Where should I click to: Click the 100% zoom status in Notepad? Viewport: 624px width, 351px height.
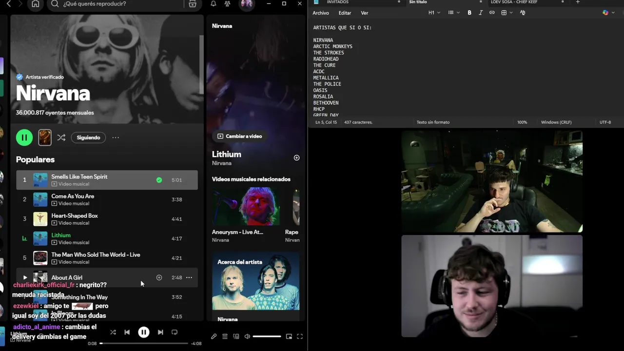522,122
